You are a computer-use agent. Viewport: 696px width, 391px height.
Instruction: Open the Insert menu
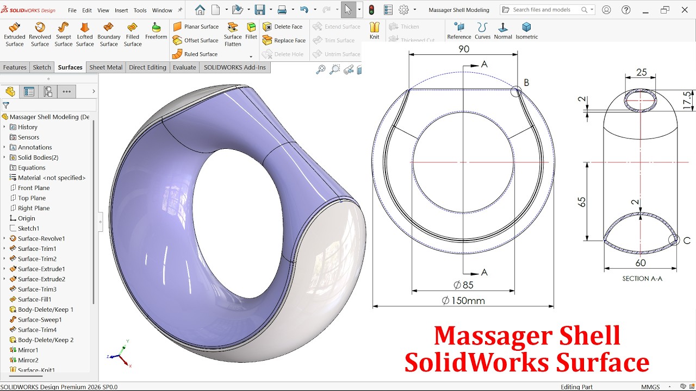[121, 10]
